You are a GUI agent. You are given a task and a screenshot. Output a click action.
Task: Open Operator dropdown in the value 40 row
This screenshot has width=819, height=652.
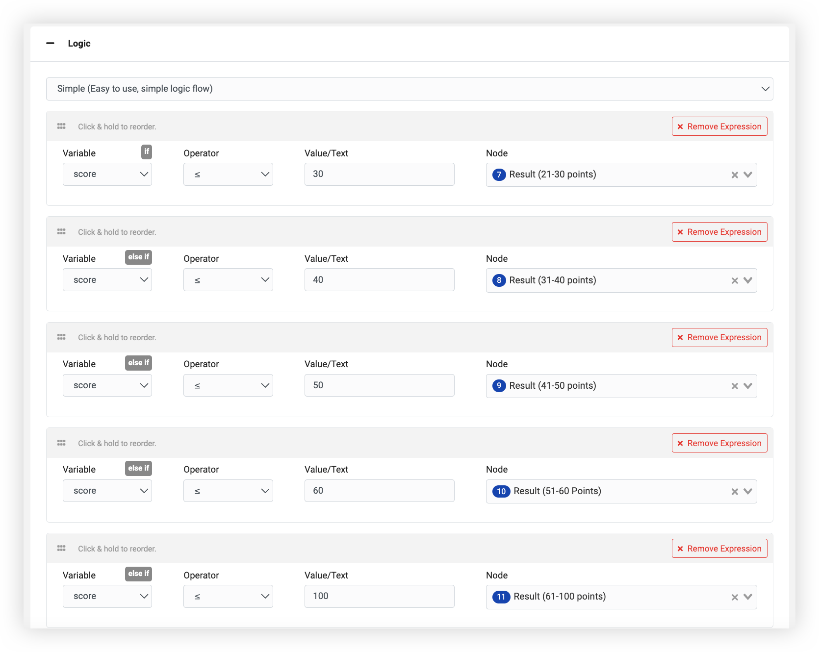tap(228, 280)
